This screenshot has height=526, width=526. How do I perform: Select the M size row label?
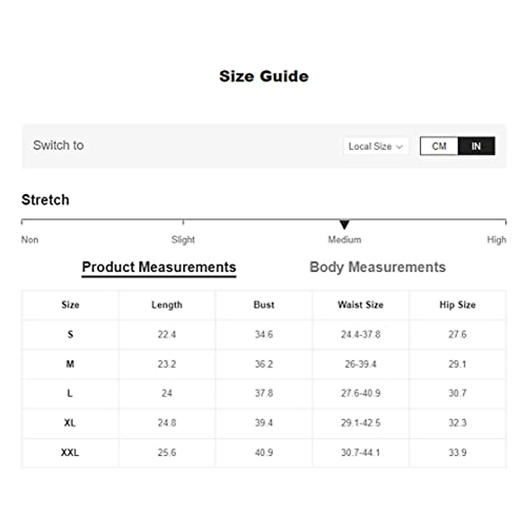click(70, 364)
